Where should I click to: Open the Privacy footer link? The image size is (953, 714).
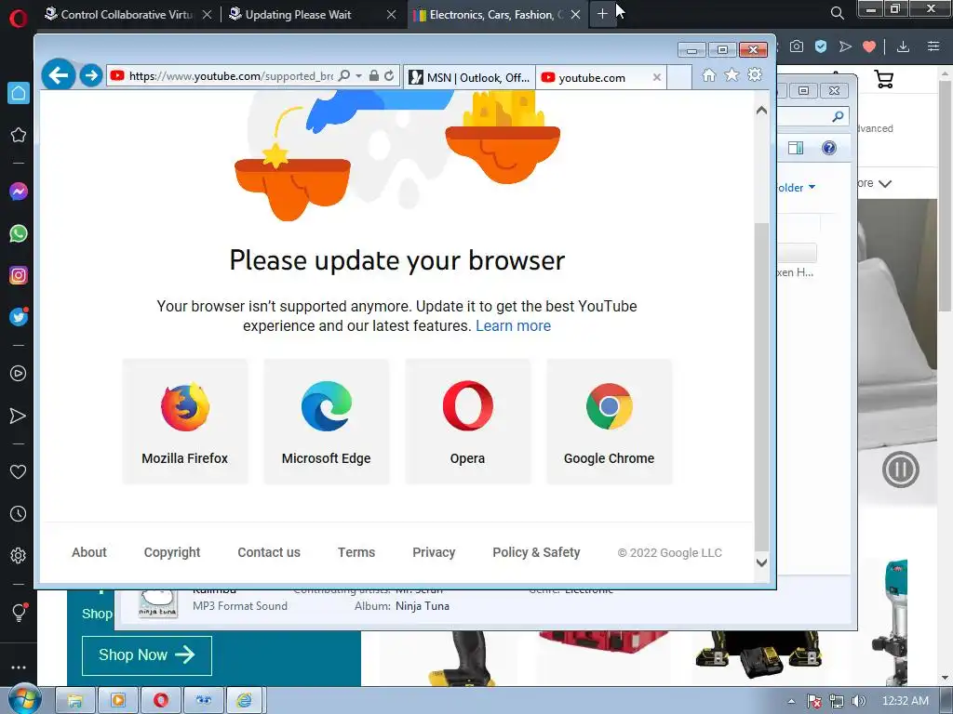(x=434, y=552)
